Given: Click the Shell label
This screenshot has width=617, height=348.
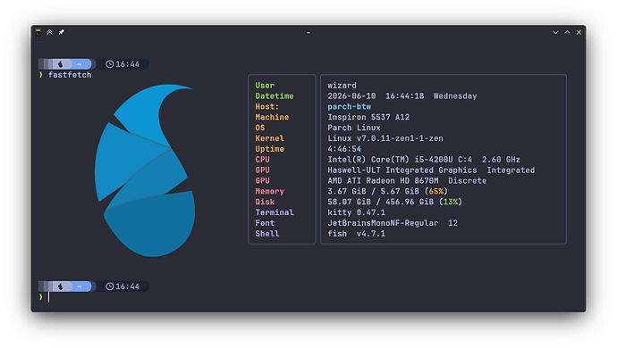Looking at the screenshot, I should (x=267, y=234).
